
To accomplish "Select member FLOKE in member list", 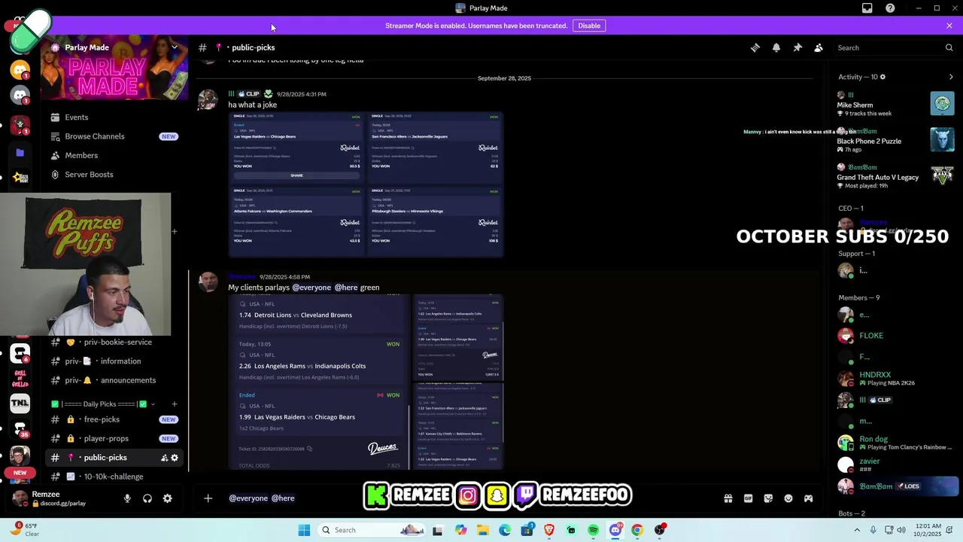I will [x=895, y=336].
